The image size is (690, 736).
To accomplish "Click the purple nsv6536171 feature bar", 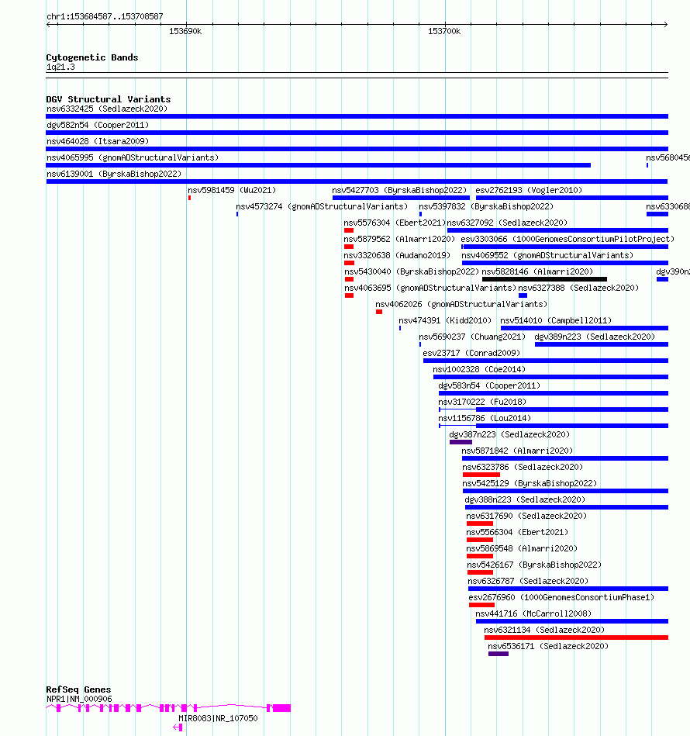I will pos(499,655).
